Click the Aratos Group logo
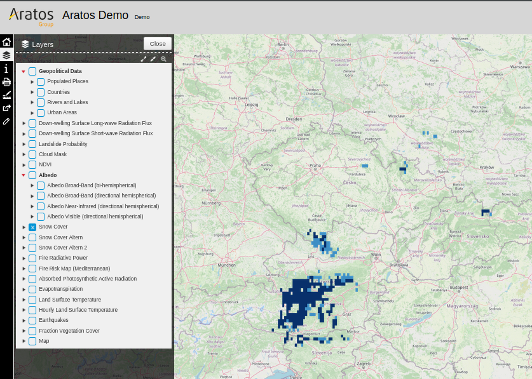 (x=31, y=17)
